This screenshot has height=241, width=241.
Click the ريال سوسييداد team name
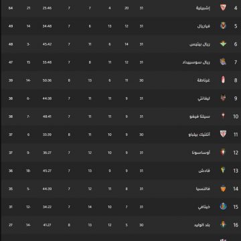196,62
